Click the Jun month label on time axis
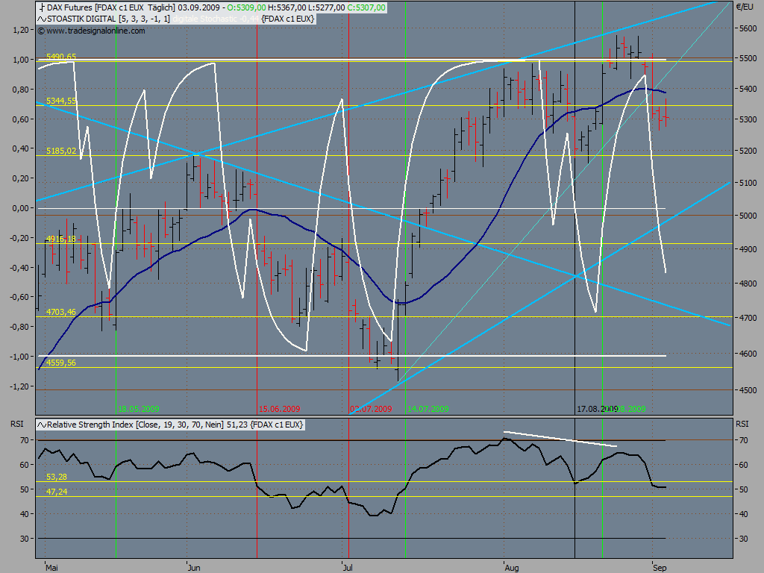Viewport: 764px width, 573px height. (194, 568)
